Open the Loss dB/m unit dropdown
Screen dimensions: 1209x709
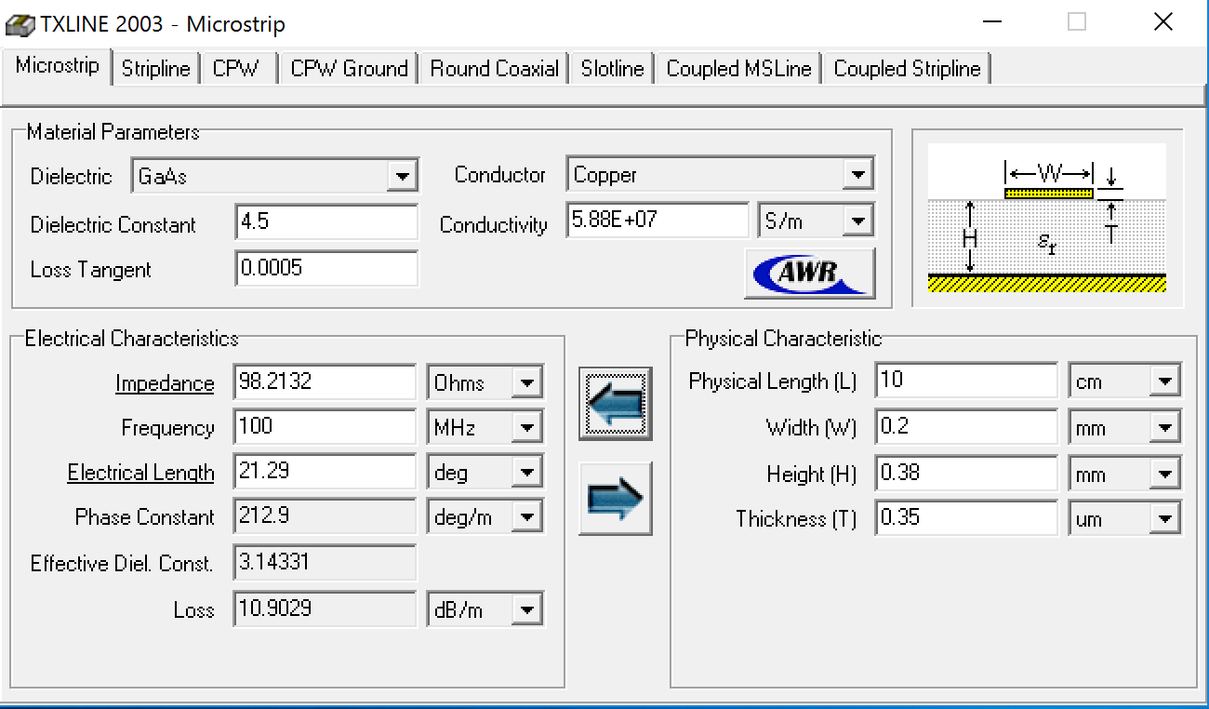[x=526, y=609]
